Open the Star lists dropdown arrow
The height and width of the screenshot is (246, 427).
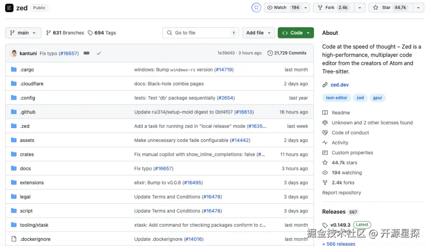(418, 8)
